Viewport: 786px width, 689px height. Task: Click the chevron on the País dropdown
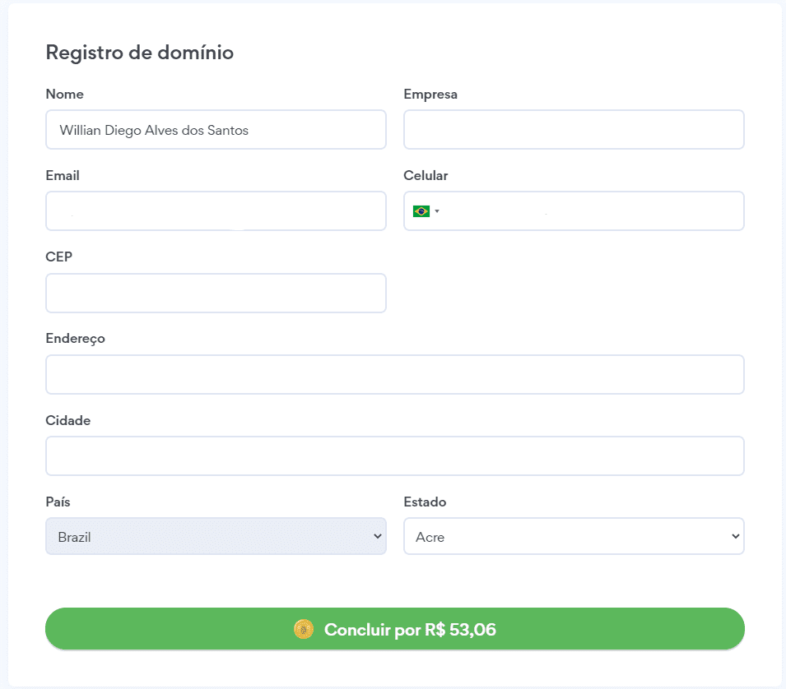(377, 536)
